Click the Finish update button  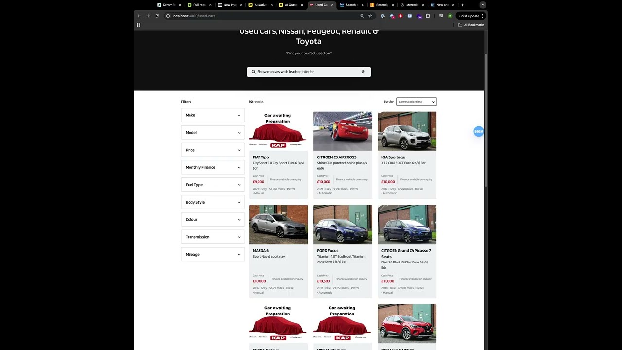(471, 16)
